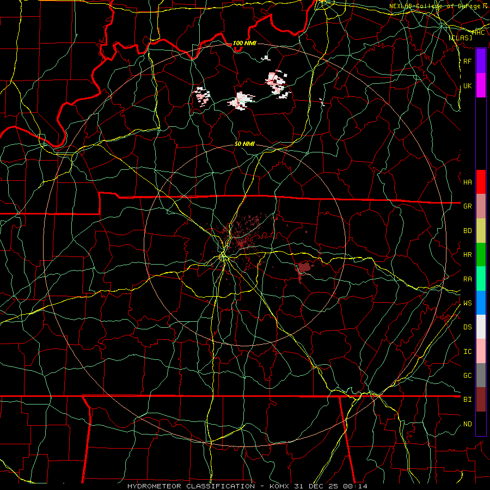Click the HHC product code text
490x490 pixels.
click(479, 33)
